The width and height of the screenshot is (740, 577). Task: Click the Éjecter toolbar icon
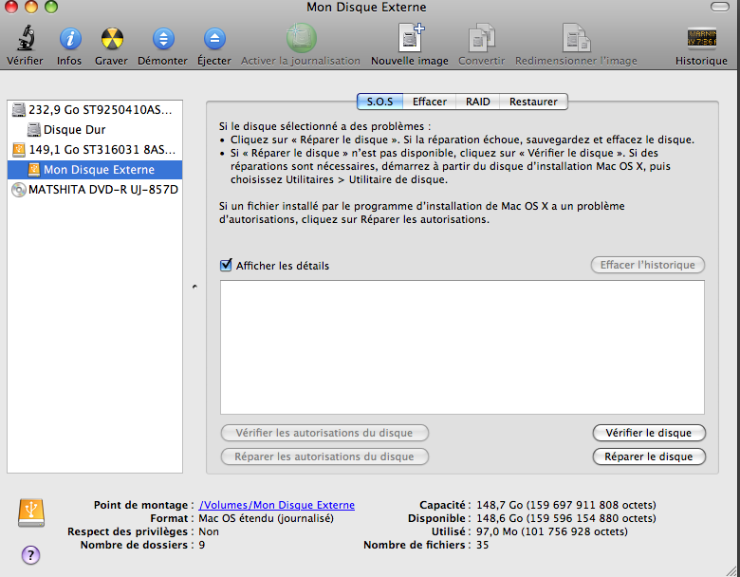[214, 38]
